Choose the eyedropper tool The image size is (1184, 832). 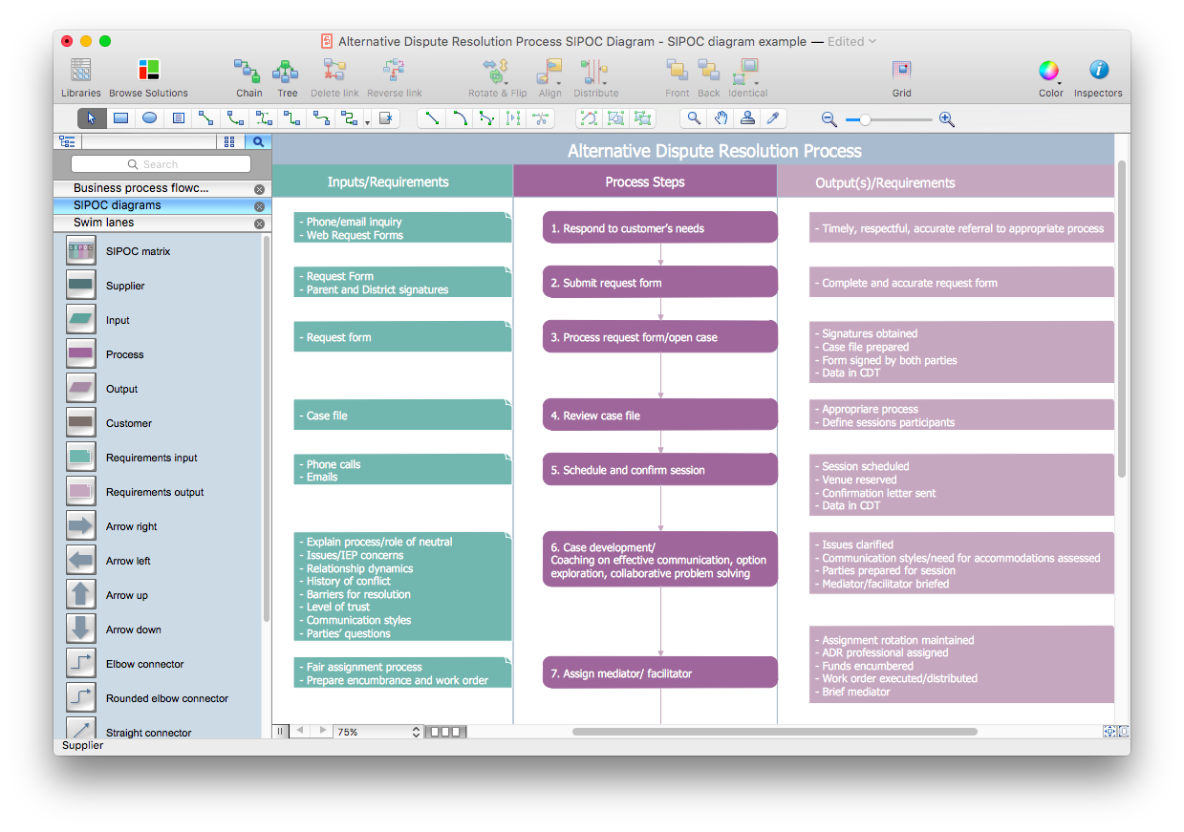point(774,118)
